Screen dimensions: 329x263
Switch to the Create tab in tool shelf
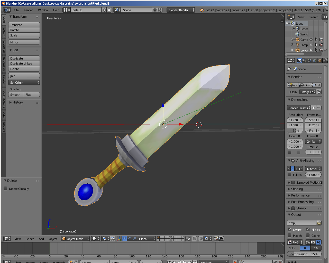[x=4, y=31]
